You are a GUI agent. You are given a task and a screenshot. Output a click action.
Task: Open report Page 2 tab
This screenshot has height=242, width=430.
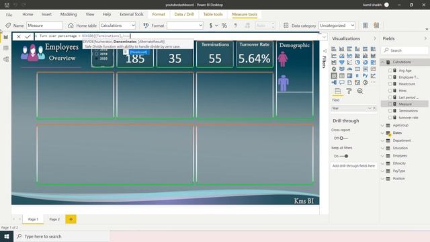(x=54, y=219)
